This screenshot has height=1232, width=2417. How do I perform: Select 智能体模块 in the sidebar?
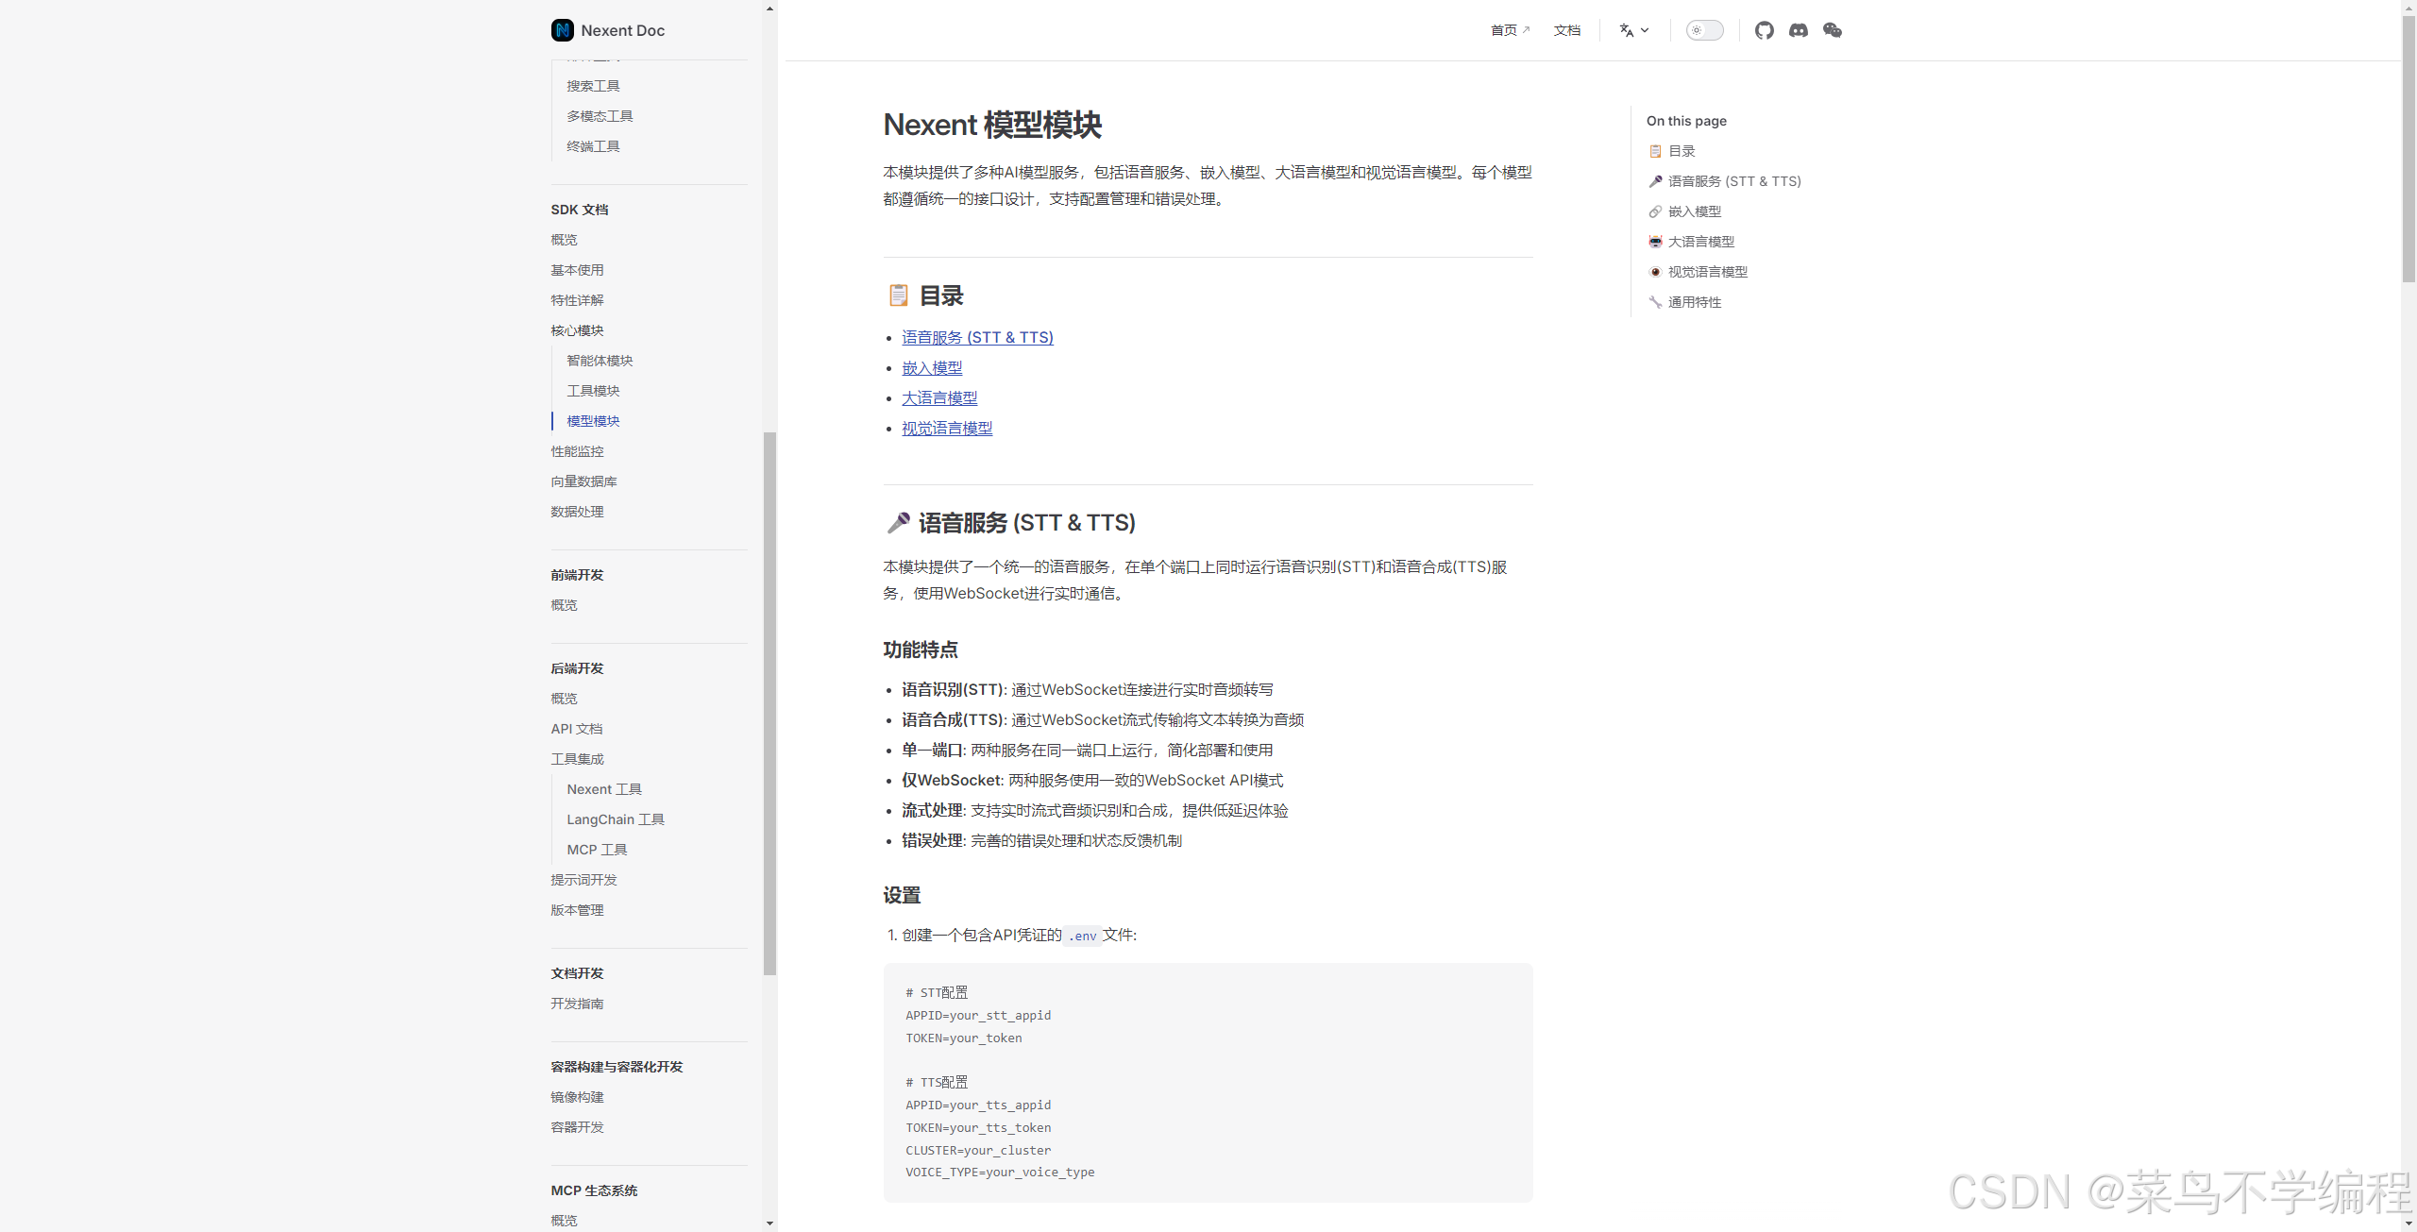pos(600,361)
